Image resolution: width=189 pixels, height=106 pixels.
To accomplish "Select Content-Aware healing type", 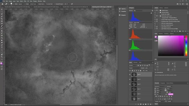I will click(33, 4).
